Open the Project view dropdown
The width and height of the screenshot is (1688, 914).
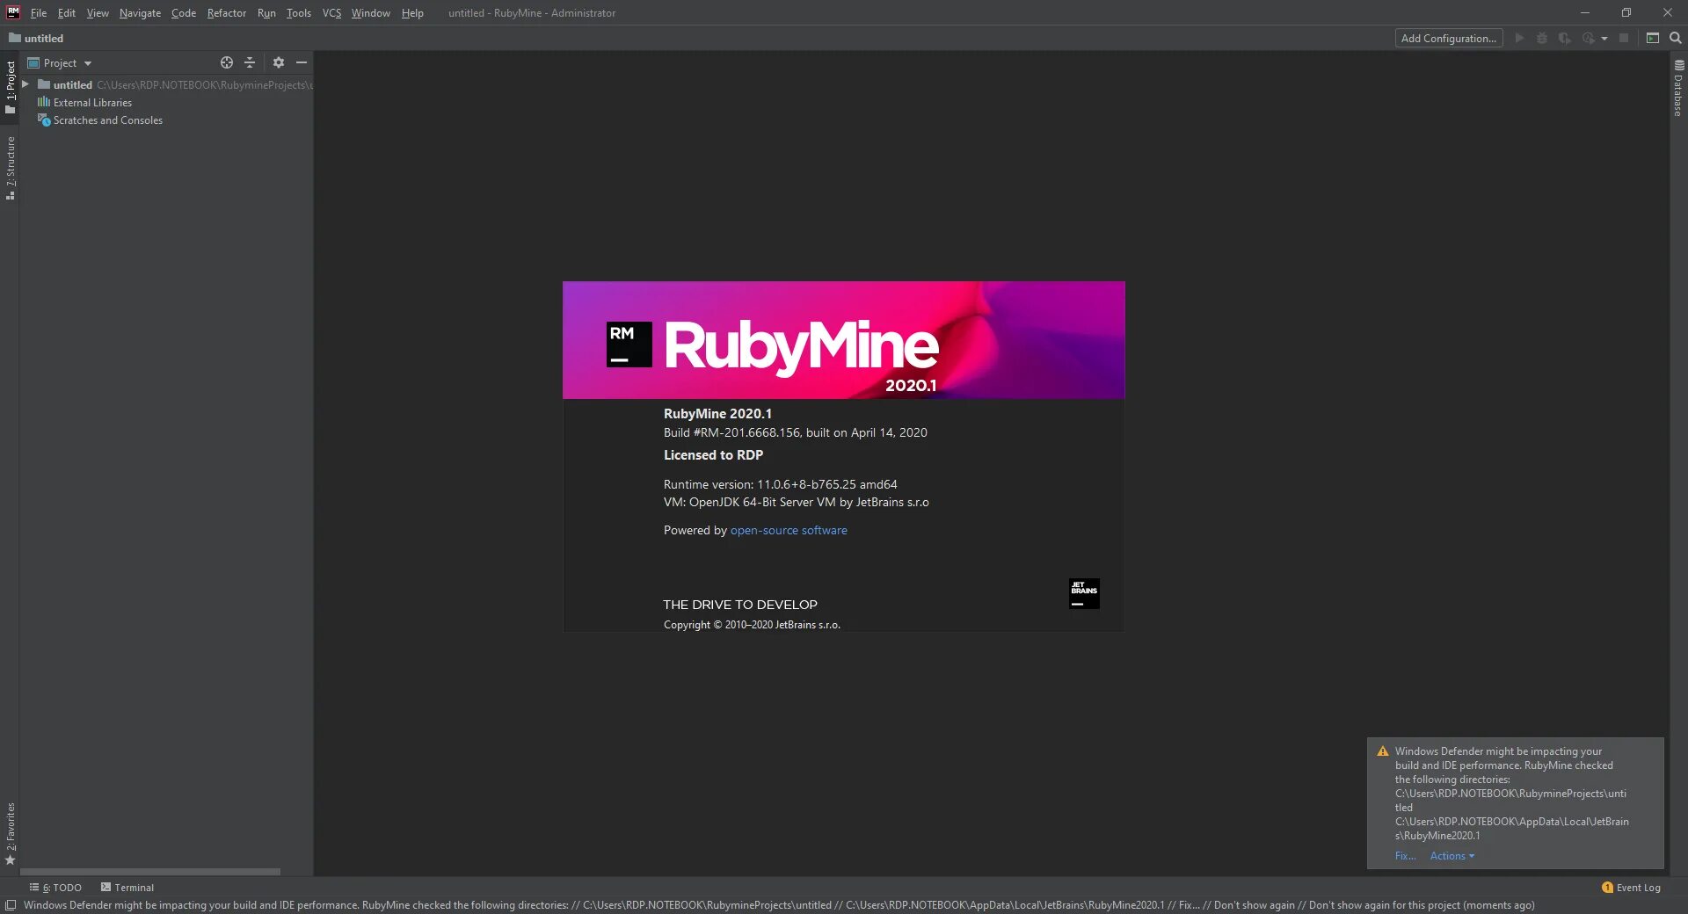pos(60,62)
